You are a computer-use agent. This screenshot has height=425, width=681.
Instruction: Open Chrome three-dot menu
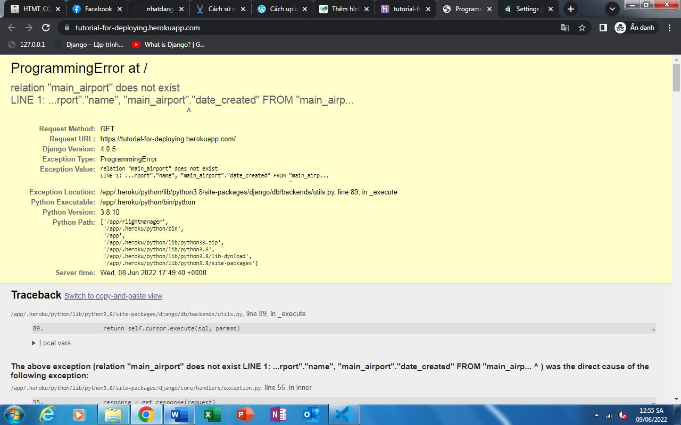[669, 28]
